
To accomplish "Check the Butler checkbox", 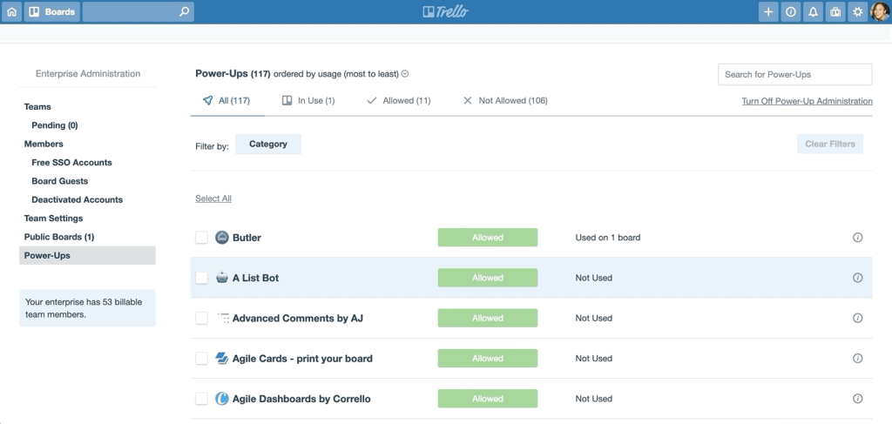I will pyautogui.click(x=201, y=238).
